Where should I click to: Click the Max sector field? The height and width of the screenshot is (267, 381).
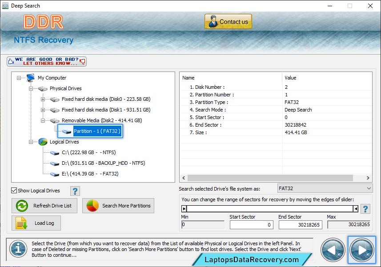(349, 224)
